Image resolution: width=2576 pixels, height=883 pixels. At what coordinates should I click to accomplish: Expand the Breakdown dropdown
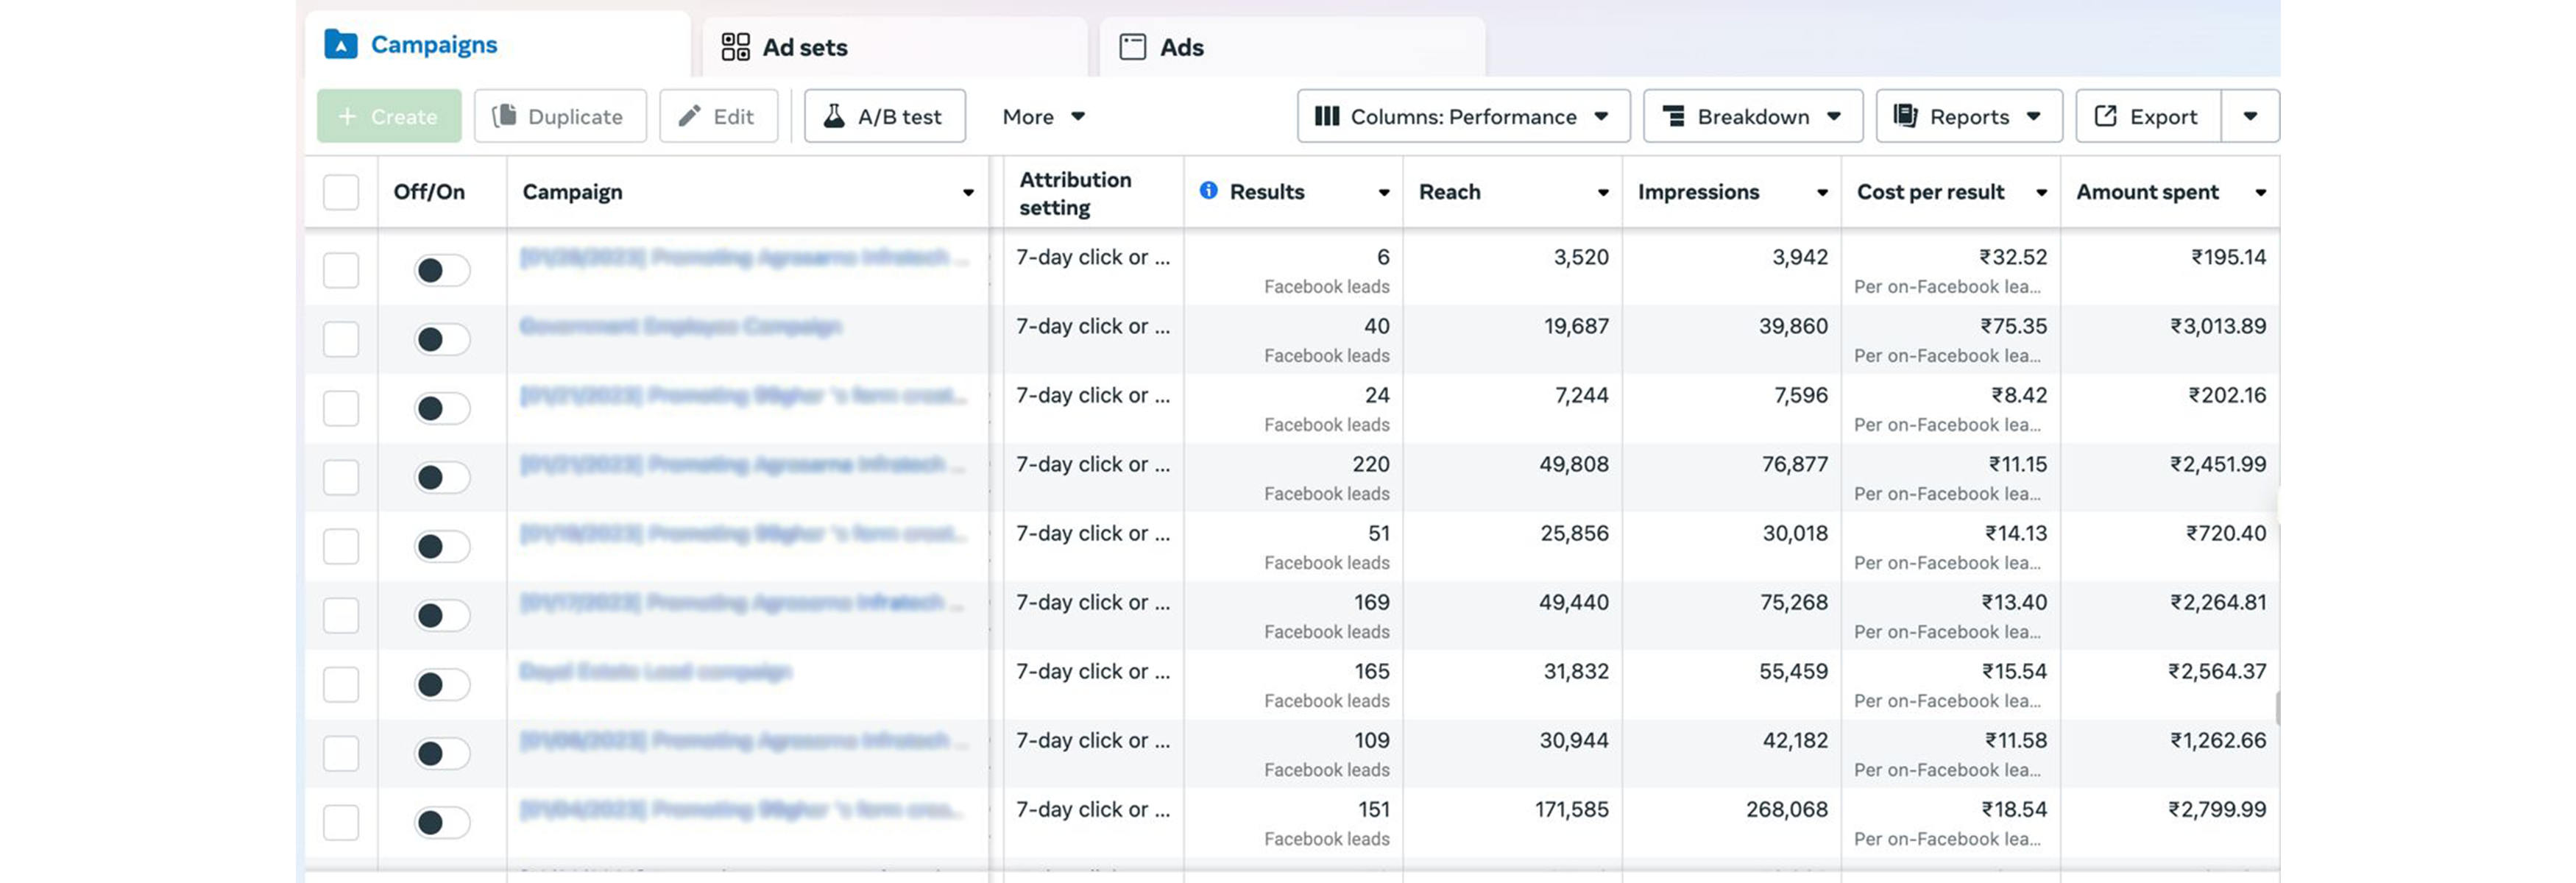click(1753, 116)
